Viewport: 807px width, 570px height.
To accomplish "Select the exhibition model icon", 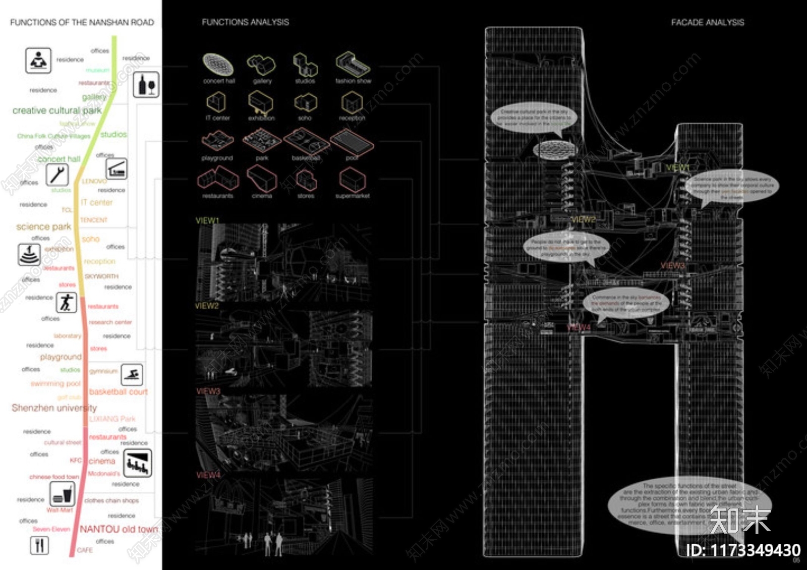I will (261, 102).
